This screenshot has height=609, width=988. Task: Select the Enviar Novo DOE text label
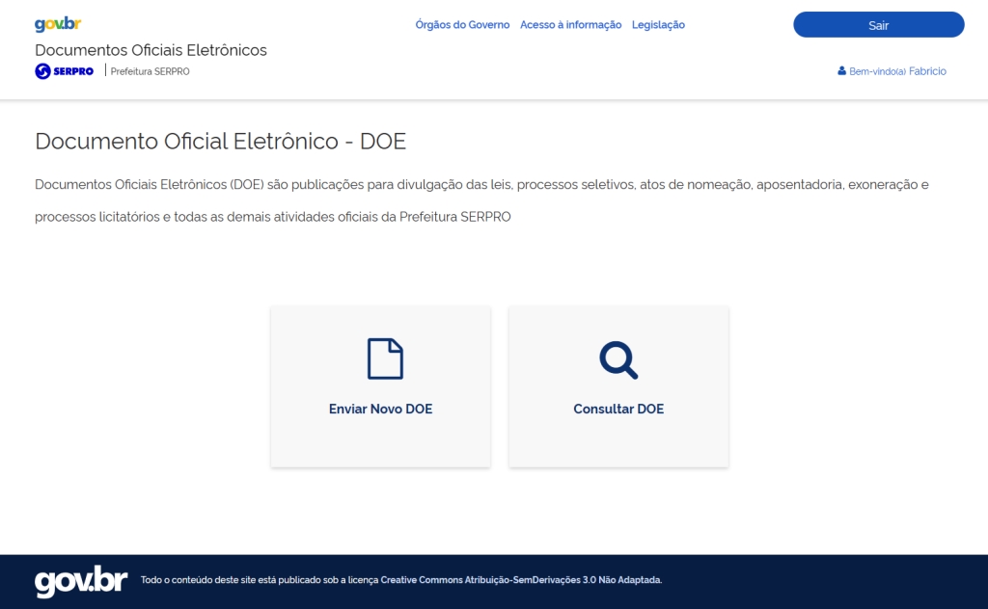click(x=381, y=409)
